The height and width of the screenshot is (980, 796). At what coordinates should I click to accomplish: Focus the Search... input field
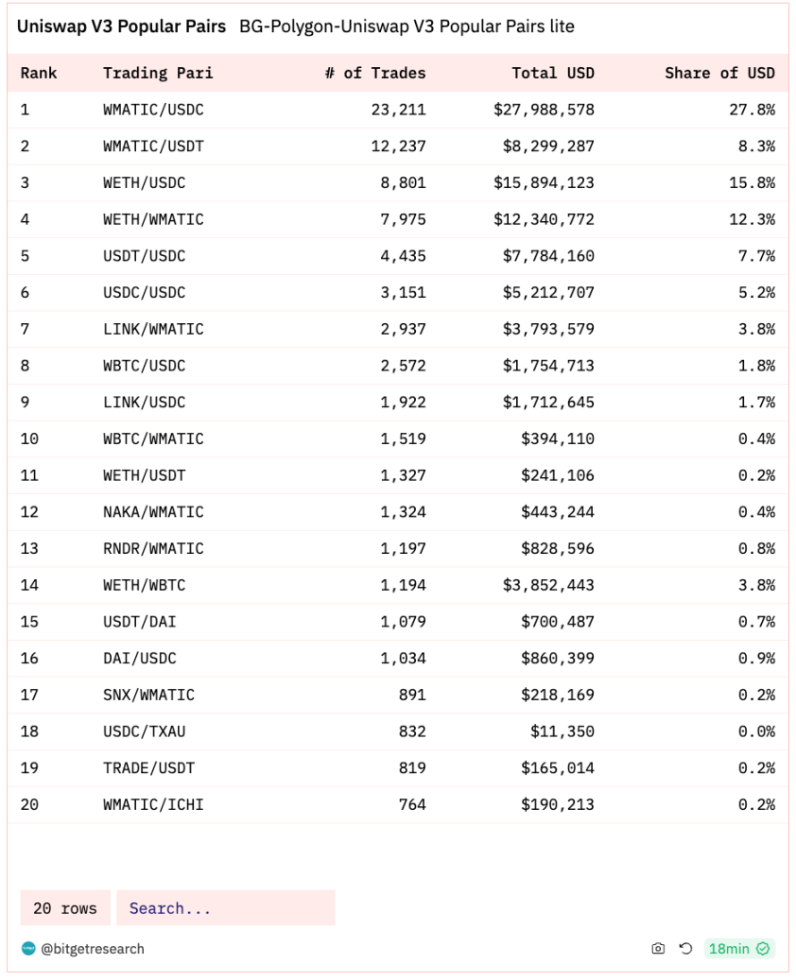point(226,907)
